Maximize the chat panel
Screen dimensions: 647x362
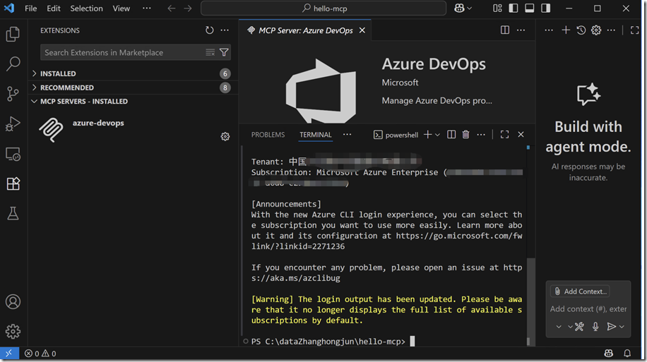tap(634, 30)
